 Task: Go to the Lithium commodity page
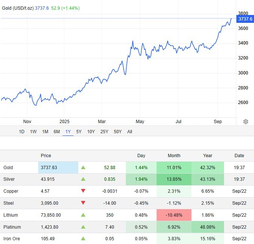[x=10, y=215]
